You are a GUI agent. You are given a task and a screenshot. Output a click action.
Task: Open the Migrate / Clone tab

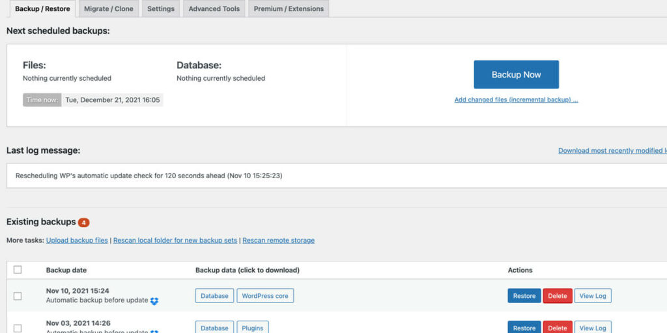point(109,9)
